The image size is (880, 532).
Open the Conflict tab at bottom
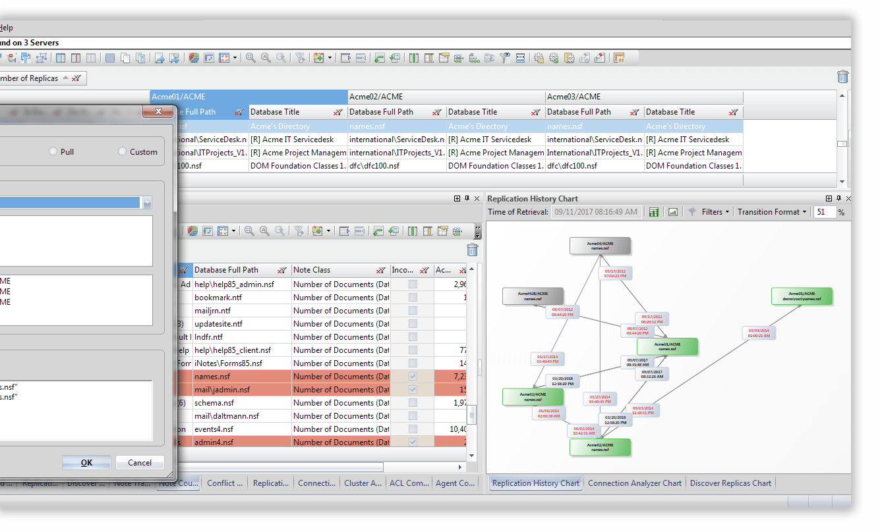(225, 483)
